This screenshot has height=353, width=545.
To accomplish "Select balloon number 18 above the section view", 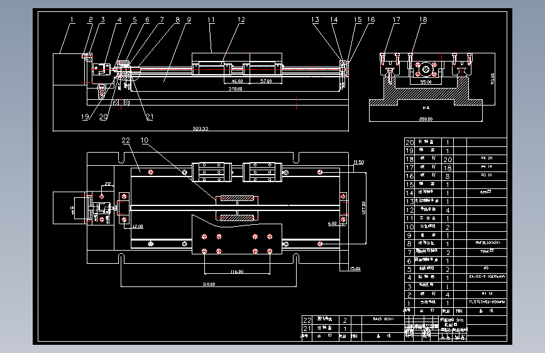I will pos(422,20).
